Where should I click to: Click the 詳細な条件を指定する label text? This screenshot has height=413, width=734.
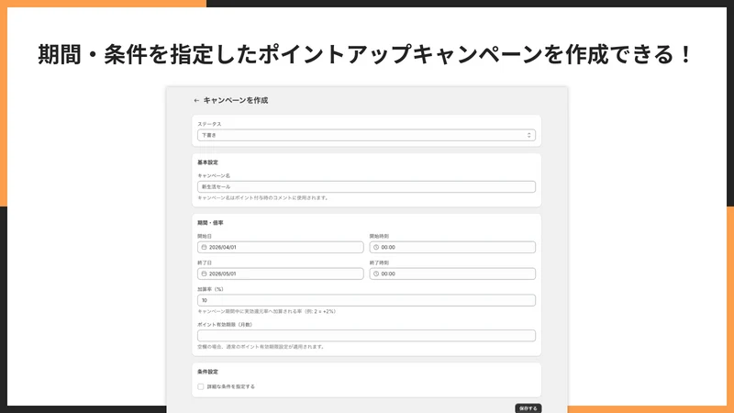(231, 386)
